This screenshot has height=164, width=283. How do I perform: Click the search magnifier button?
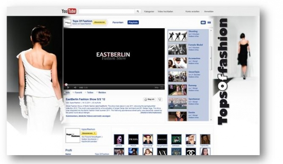(x=138, y=11)
